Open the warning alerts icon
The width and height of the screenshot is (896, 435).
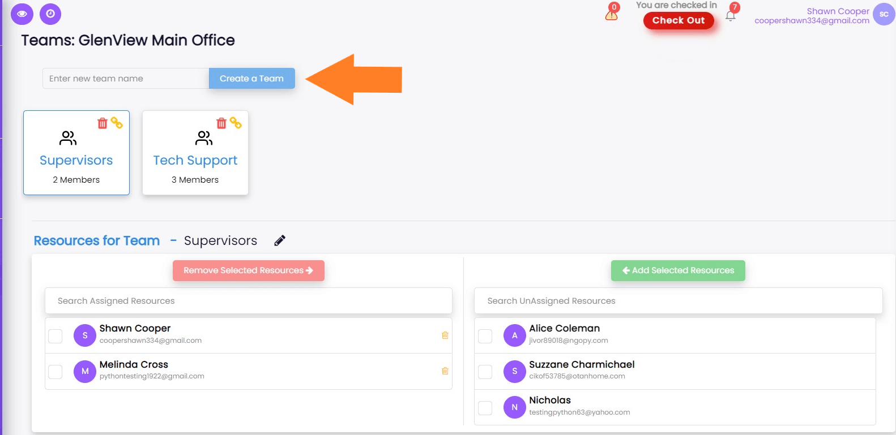click(x=612, y=14)
